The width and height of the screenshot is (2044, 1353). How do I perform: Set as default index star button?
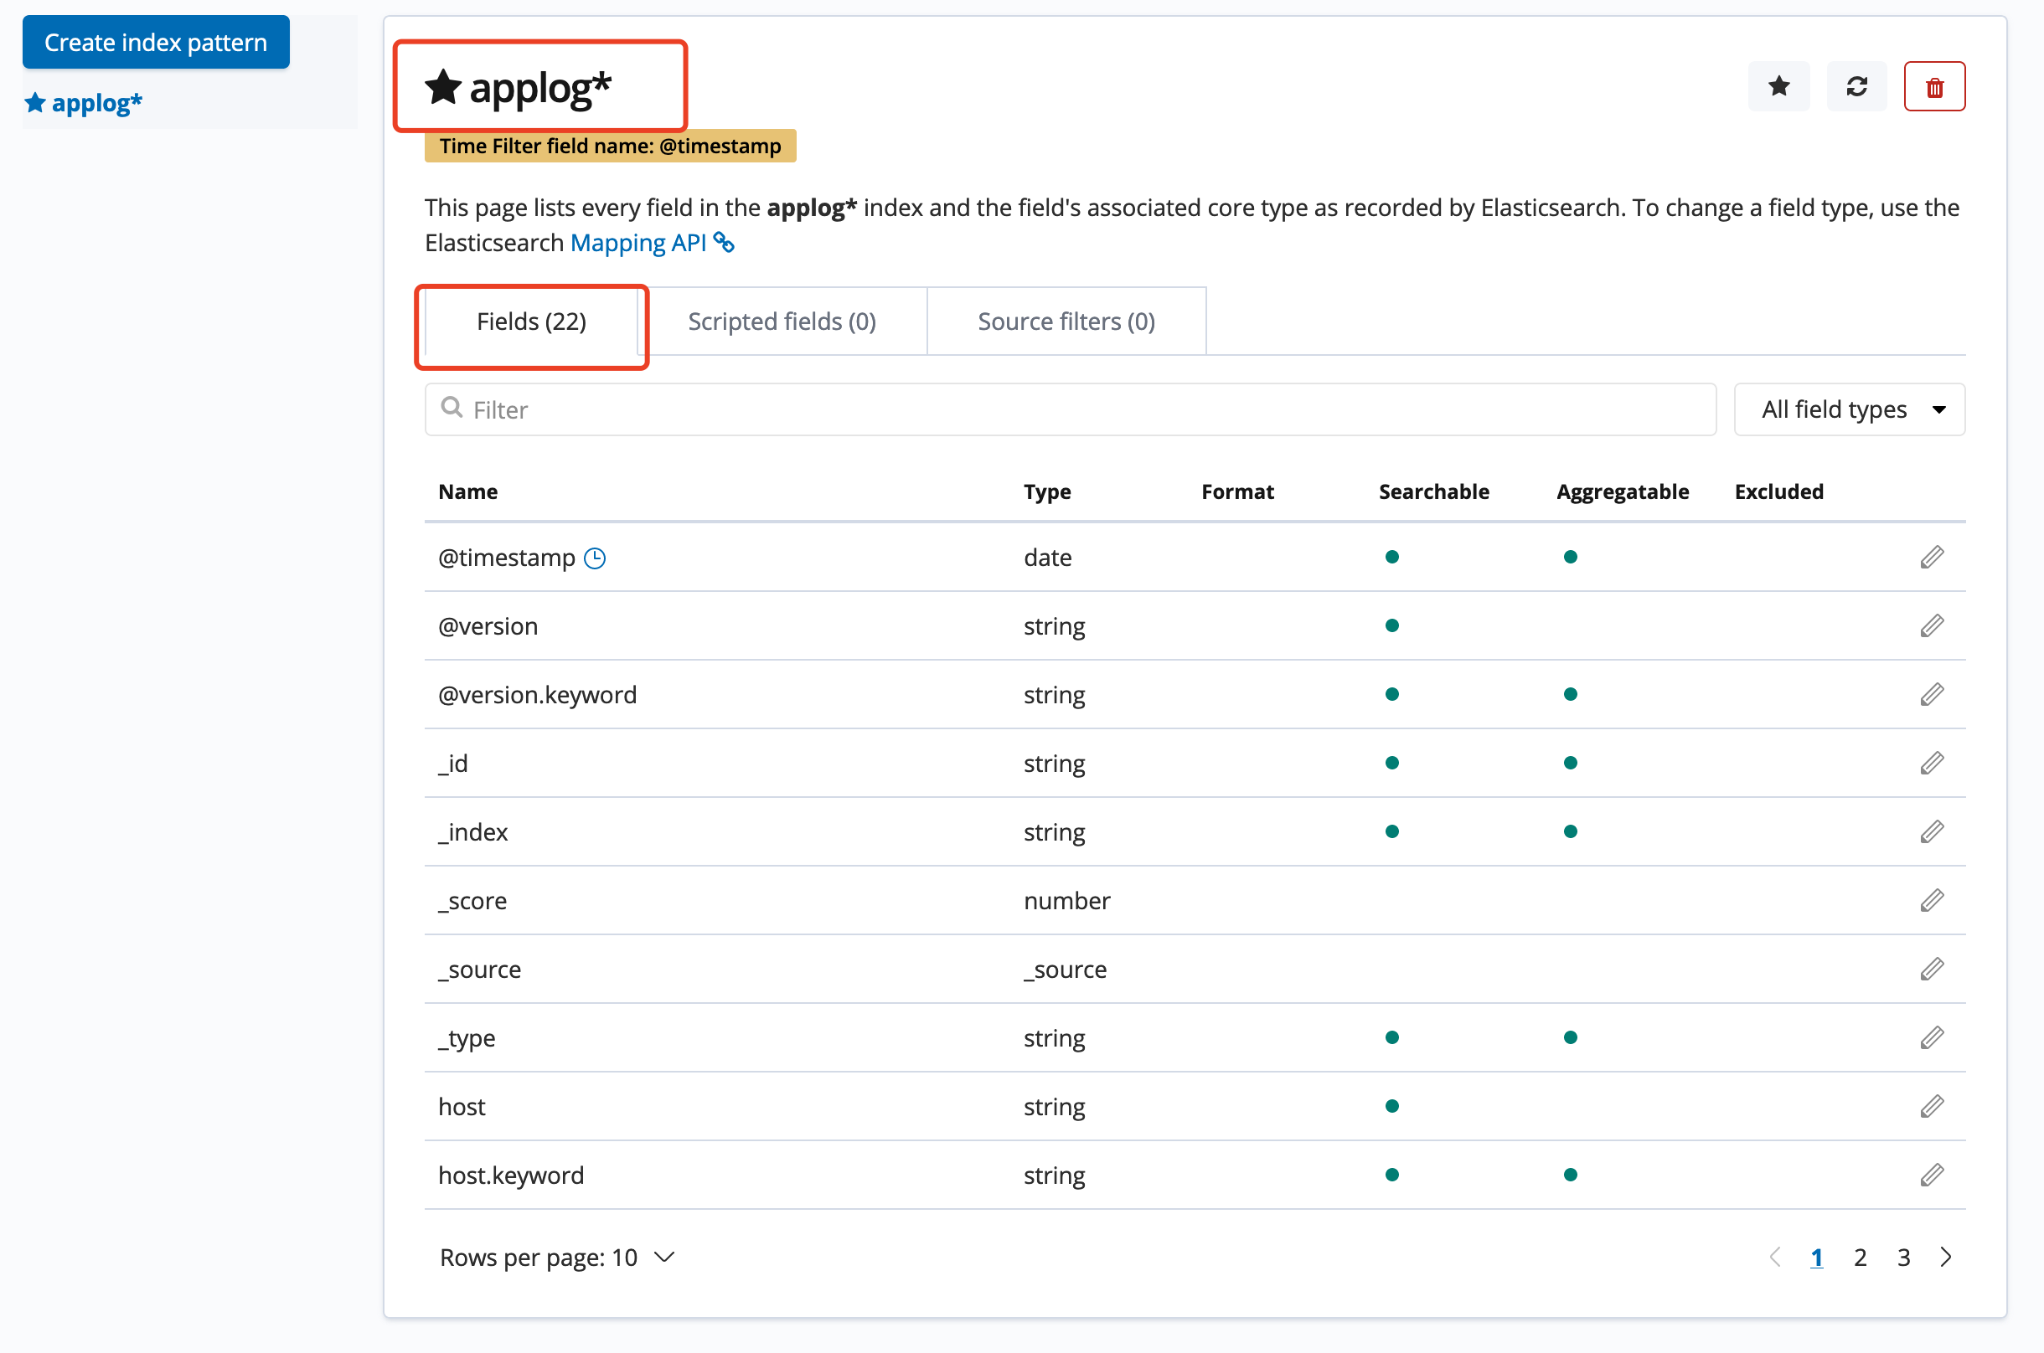1778,86
